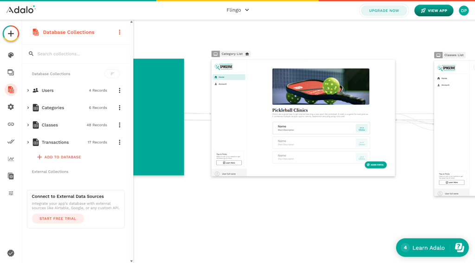Open the Screens panel icon
This screenshot has width=475, height=263.
click(11, 72)
